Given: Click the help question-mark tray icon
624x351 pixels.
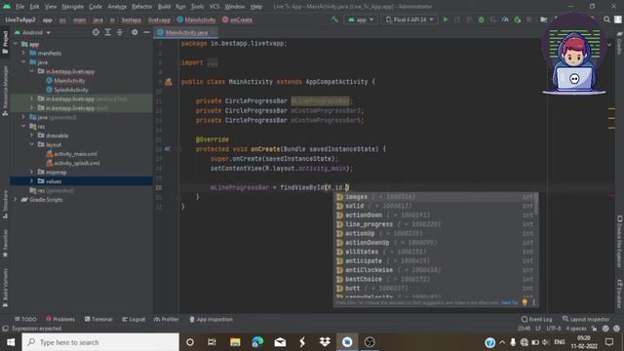Looking at the screenshot, I should click(x=489, y=342).
